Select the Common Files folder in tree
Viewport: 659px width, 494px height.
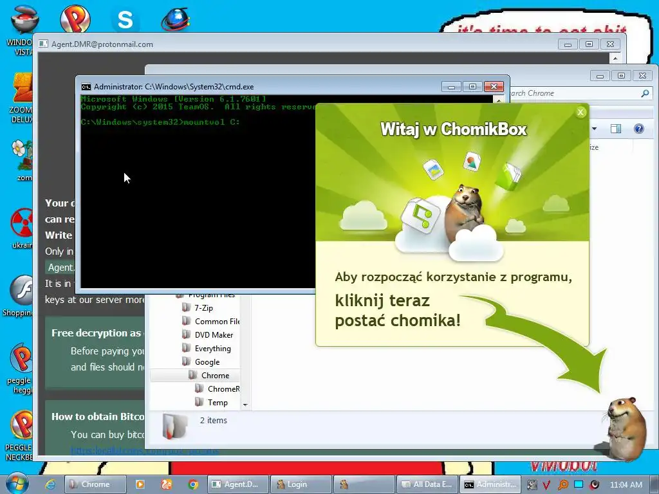pyautogui.click(x=210, y=322)
